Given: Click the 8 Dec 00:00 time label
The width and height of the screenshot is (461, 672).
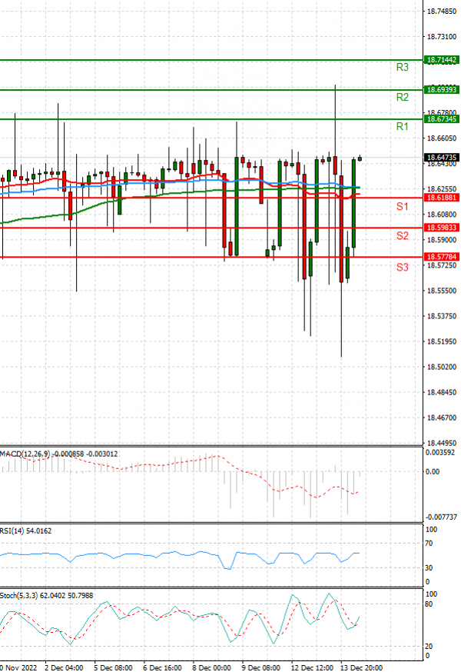Looking at the screenshot, I should tap(211, 667).
